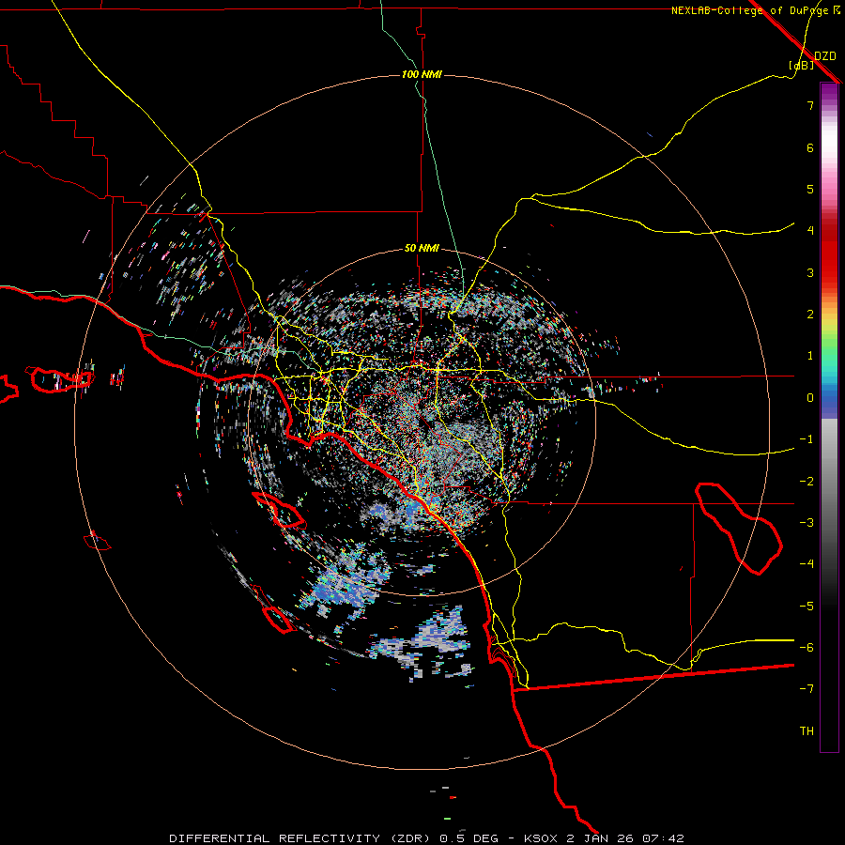Click the -2 value on the color scale
The width and height of the screenshot is (845, 845).
(x=807, y=482)
